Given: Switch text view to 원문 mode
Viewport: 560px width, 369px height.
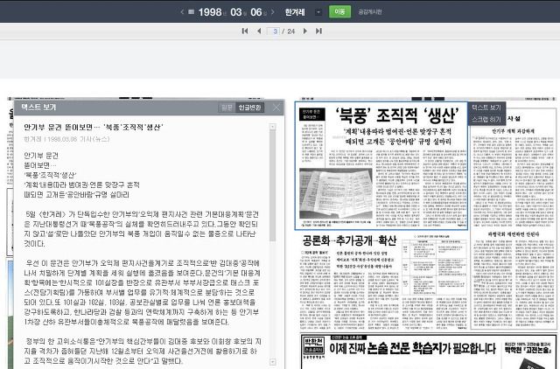Looking at the screenshot, I should [227, 108].
